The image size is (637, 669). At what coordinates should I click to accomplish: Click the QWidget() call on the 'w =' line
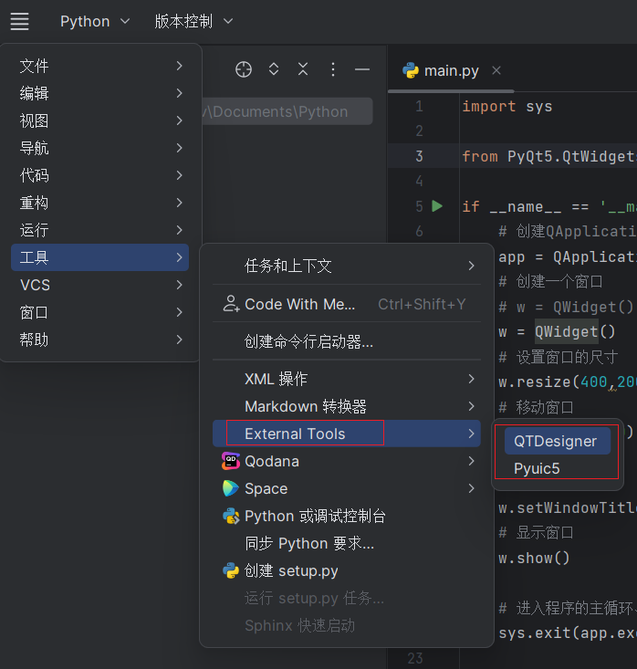pyautogui.click(x=575, y=331)
